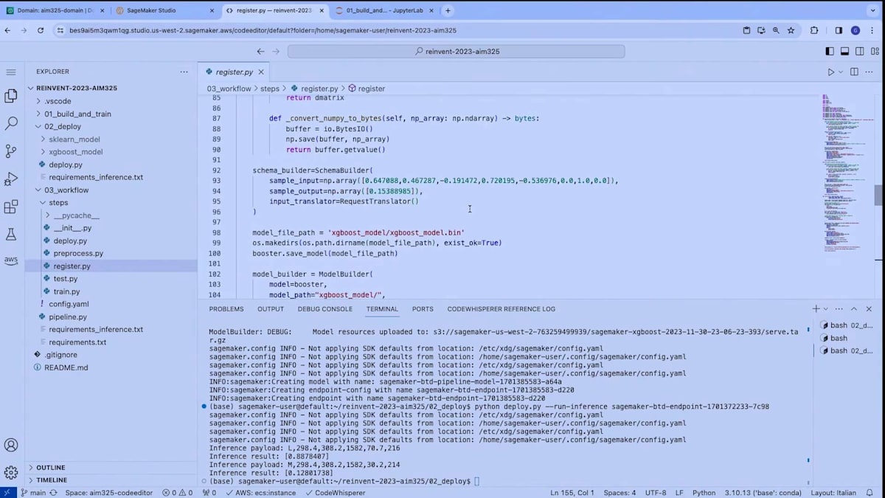Open the Accounts menu icon
885x498 pixels.
[x=11, y=445]
